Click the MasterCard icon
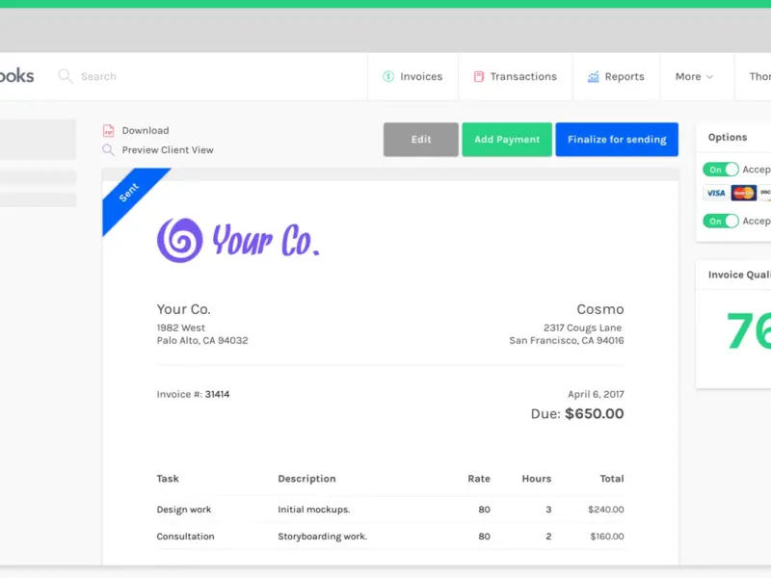Viewport: 771px width, 578px height. point(743,193)
